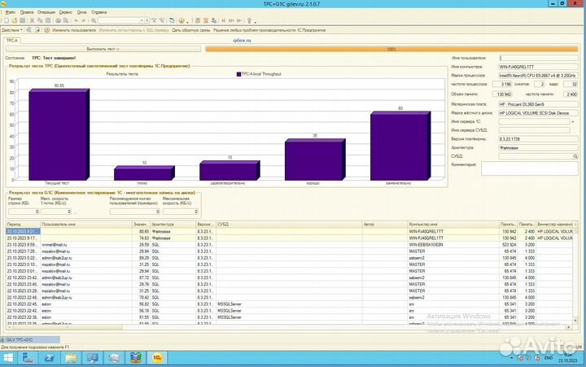Click Дать обратную связь link
This screenshot has height=367, width=586.
click(191, 30)
